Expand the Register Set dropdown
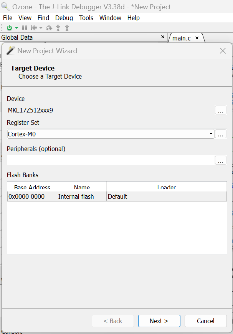The width and height of the screenshot is (233, 334). tap(211, 134)
